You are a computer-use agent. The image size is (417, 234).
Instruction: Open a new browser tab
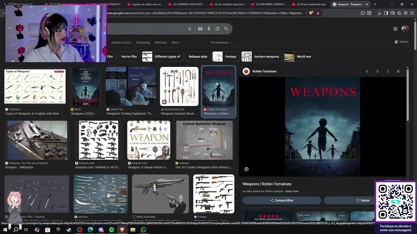click(375, 4)
